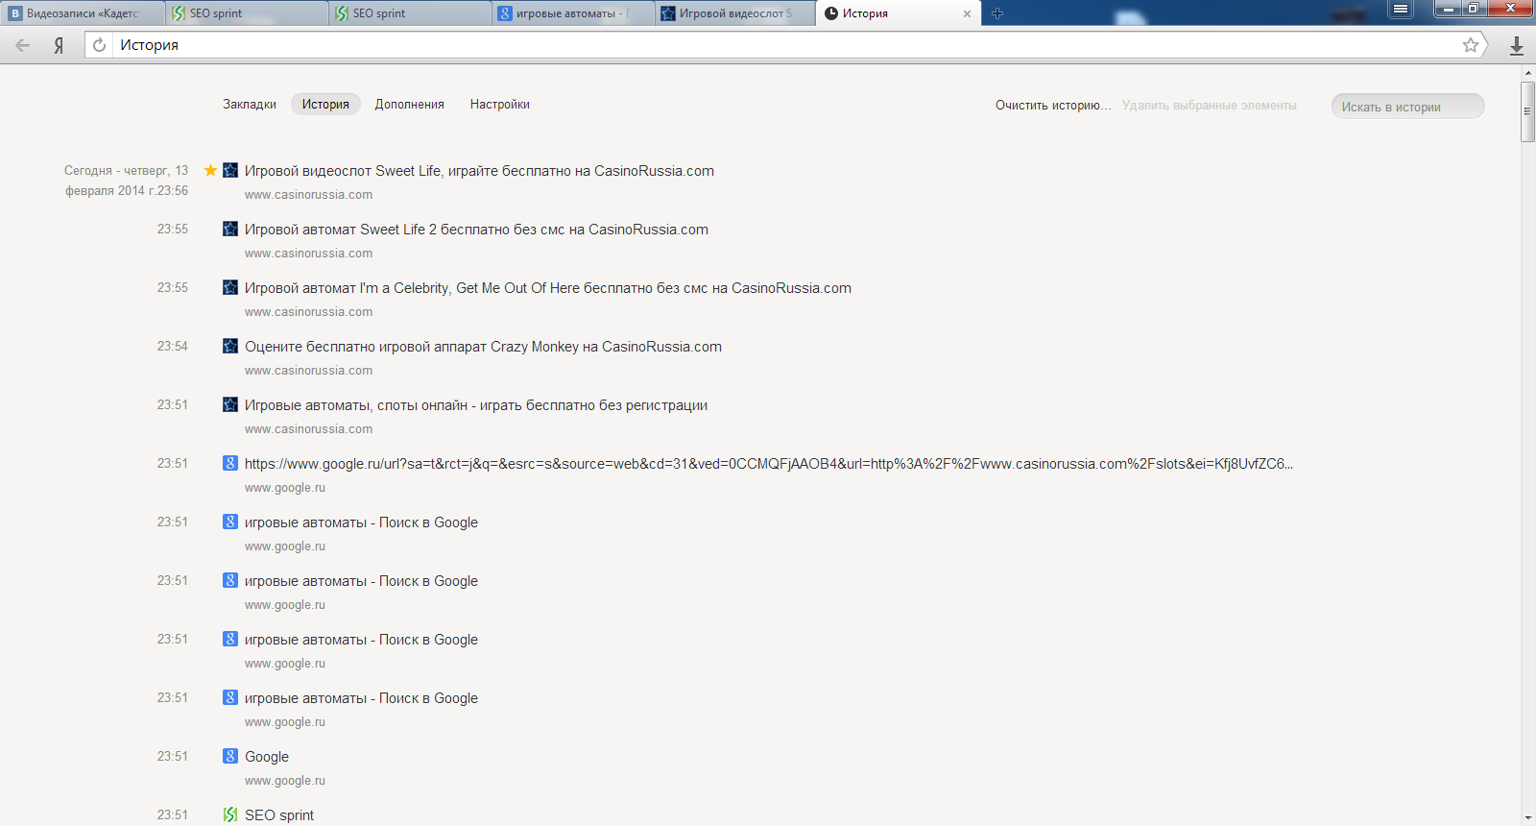
Task: Click favicon of Sweet Life 2 history entry
Action: pyautogui.click(x=230, y=229)
